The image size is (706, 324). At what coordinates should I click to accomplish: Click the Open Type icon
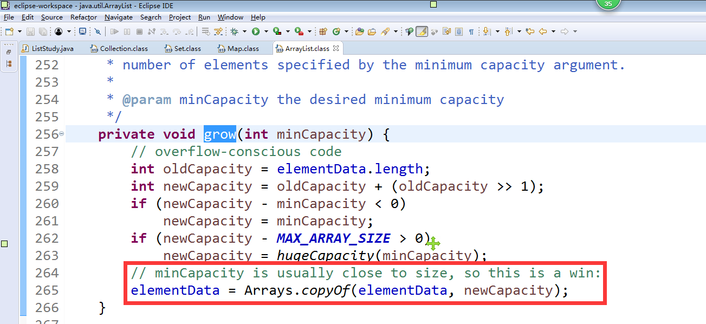(359, 31)
